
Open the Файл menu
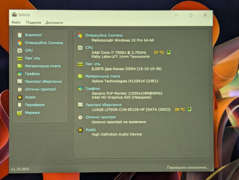click(x=16, y=22)
